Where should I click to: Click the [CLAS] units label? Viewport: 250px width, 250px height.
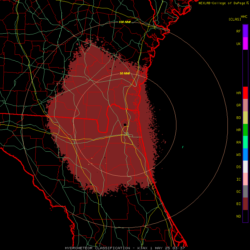coord(235,19)
